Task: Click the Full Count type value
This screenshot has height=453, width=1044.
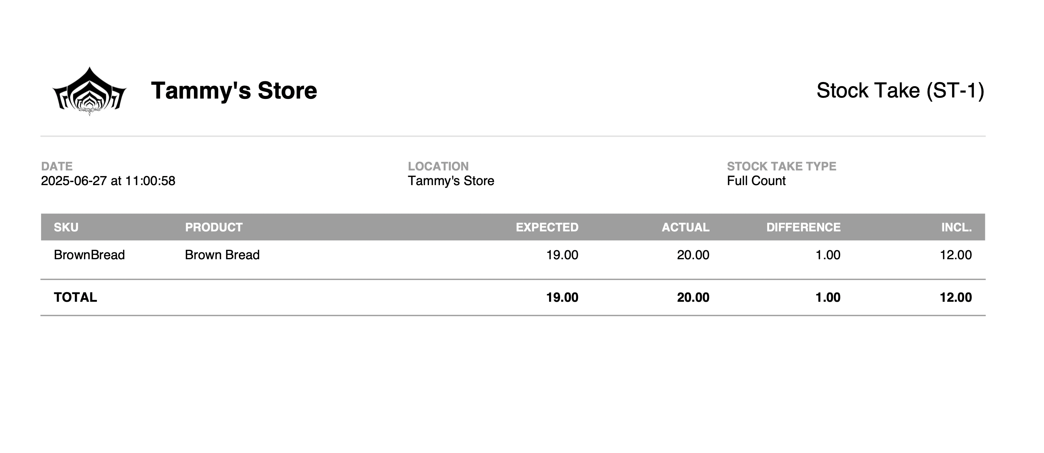Action: click(x=756, y=181)
